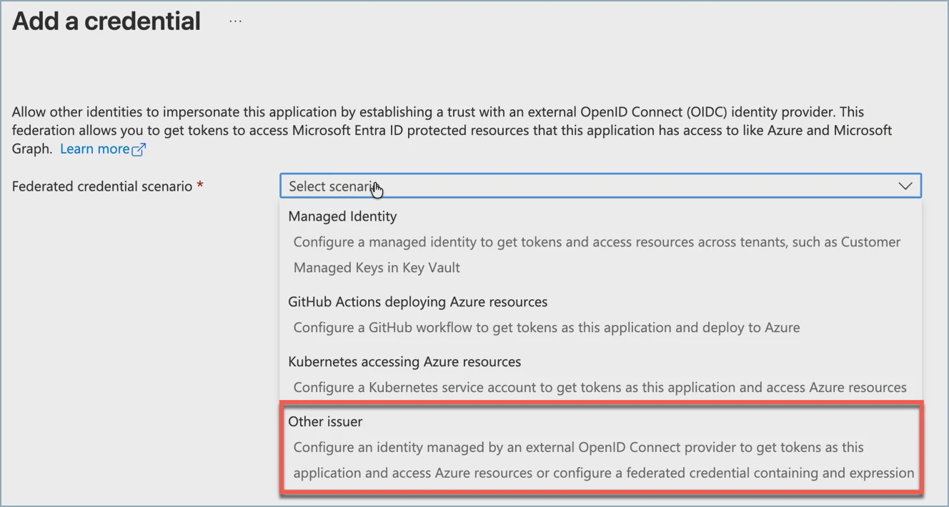This screenshot has height=507, width=949.
Task: Open the ellipsis menu beside Add a credential
Action: [x=234, y=21]
